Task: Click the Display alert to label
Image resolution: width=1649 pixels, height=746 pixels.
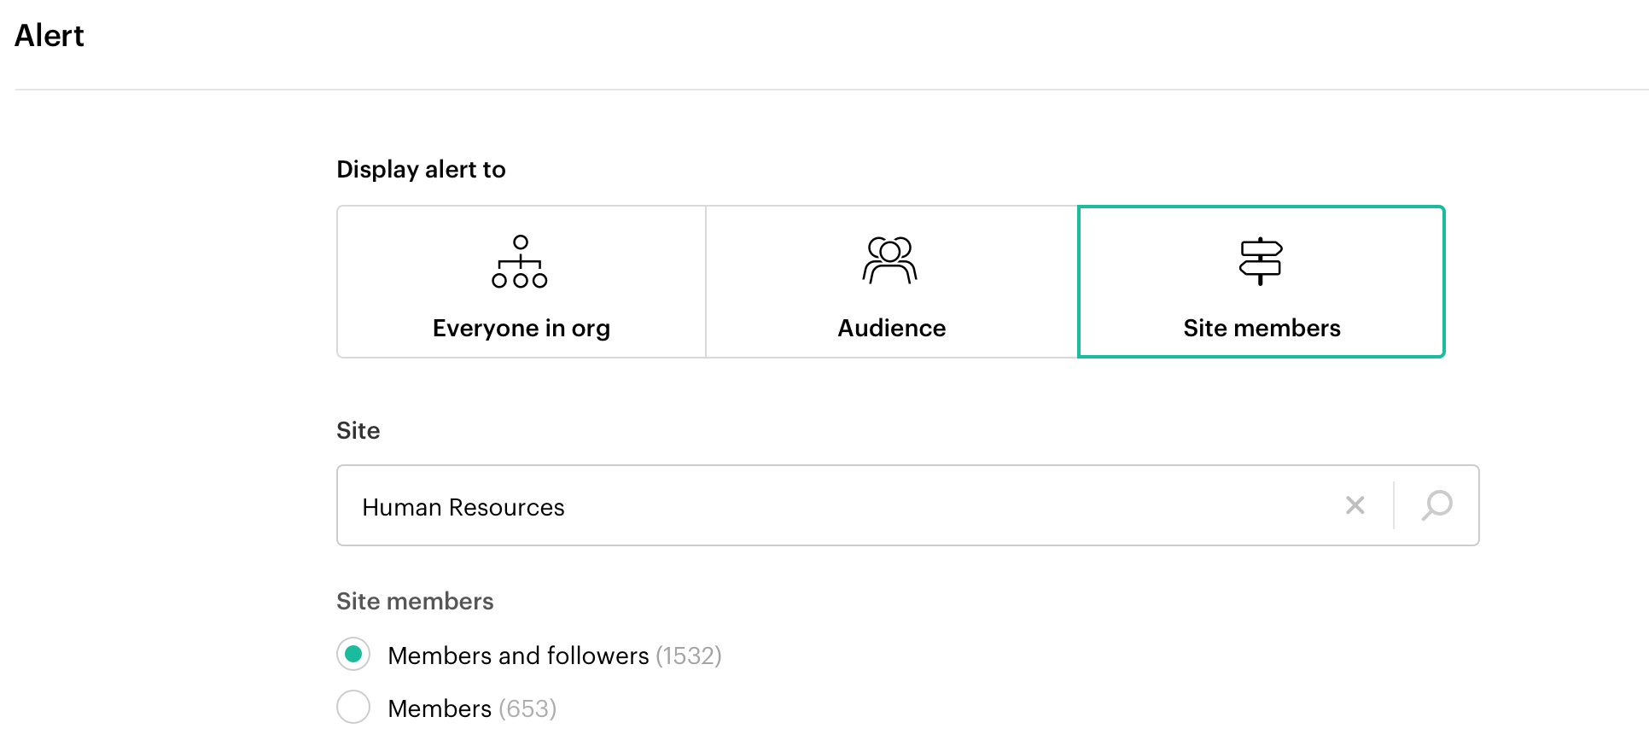Action: click(x=421, y=169)
